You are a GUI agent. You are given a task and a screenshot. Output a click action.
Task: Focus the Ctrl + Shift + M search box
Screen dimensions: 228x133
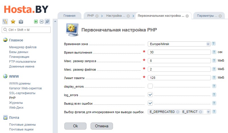26,30
